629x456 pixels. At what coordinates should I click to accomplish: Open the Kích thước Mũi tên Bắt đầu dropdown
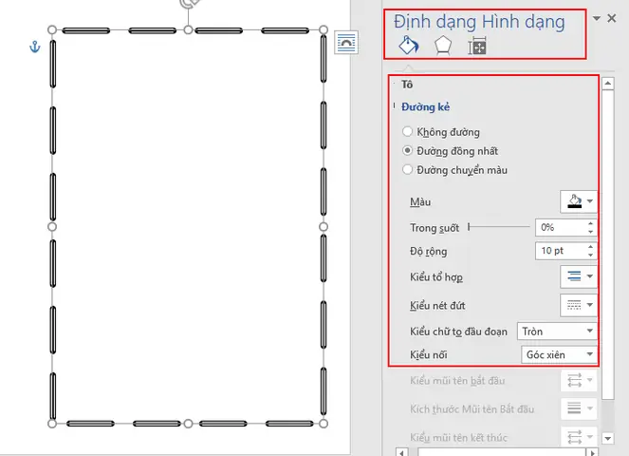pyautogui.click(x=579, y=408)
